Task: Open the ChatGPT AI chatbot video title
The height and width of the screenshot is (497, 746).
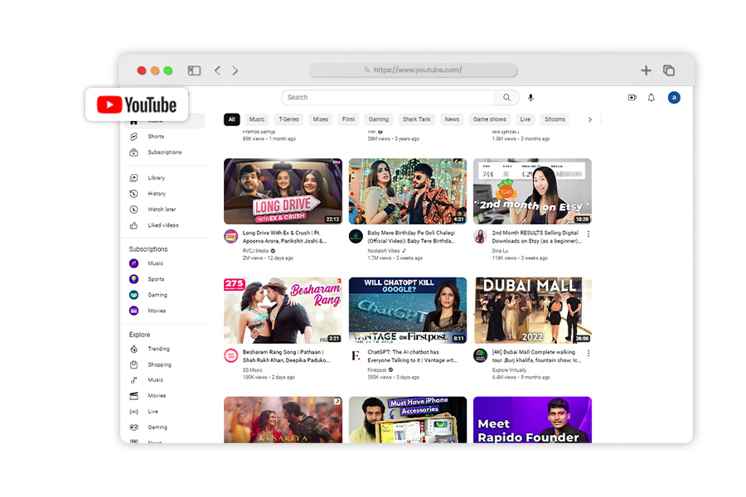Action: 412,356
